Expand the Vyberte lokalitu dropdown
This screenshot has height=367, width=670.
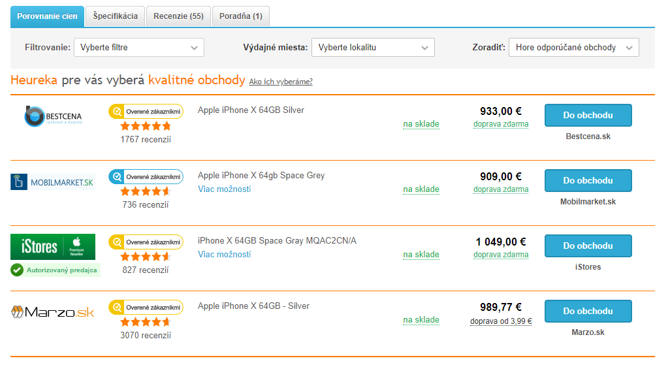point(373,48)
